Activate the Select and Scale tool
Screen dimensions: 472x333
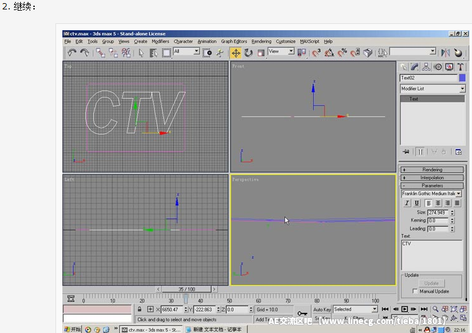(261, 53)
